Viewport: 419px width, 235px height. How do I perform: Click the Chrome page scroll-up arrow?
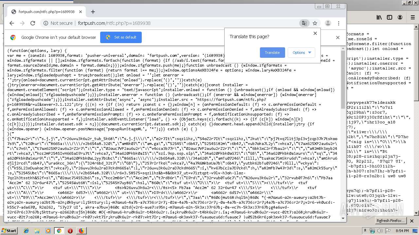[x=343, y=49]
